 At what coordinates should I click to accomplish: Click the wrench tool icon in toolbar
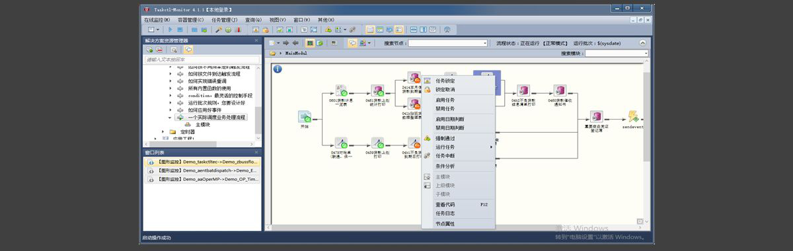tap(219, 30)
